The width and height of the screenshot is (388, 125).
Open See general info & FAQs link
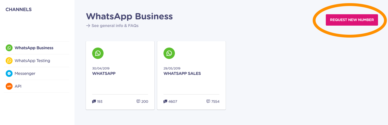click(115, 26)
